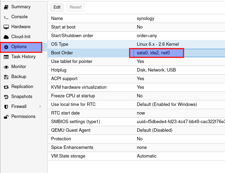Select the QEMU Guest Agent row
The width and height of the screenshot is (225, 173).
tap(136, 130)
